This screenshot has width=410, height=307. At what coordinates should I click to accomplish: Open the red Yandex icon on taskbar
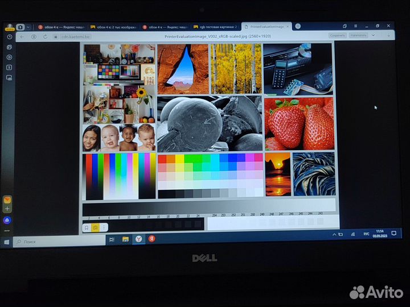point(151,239)
